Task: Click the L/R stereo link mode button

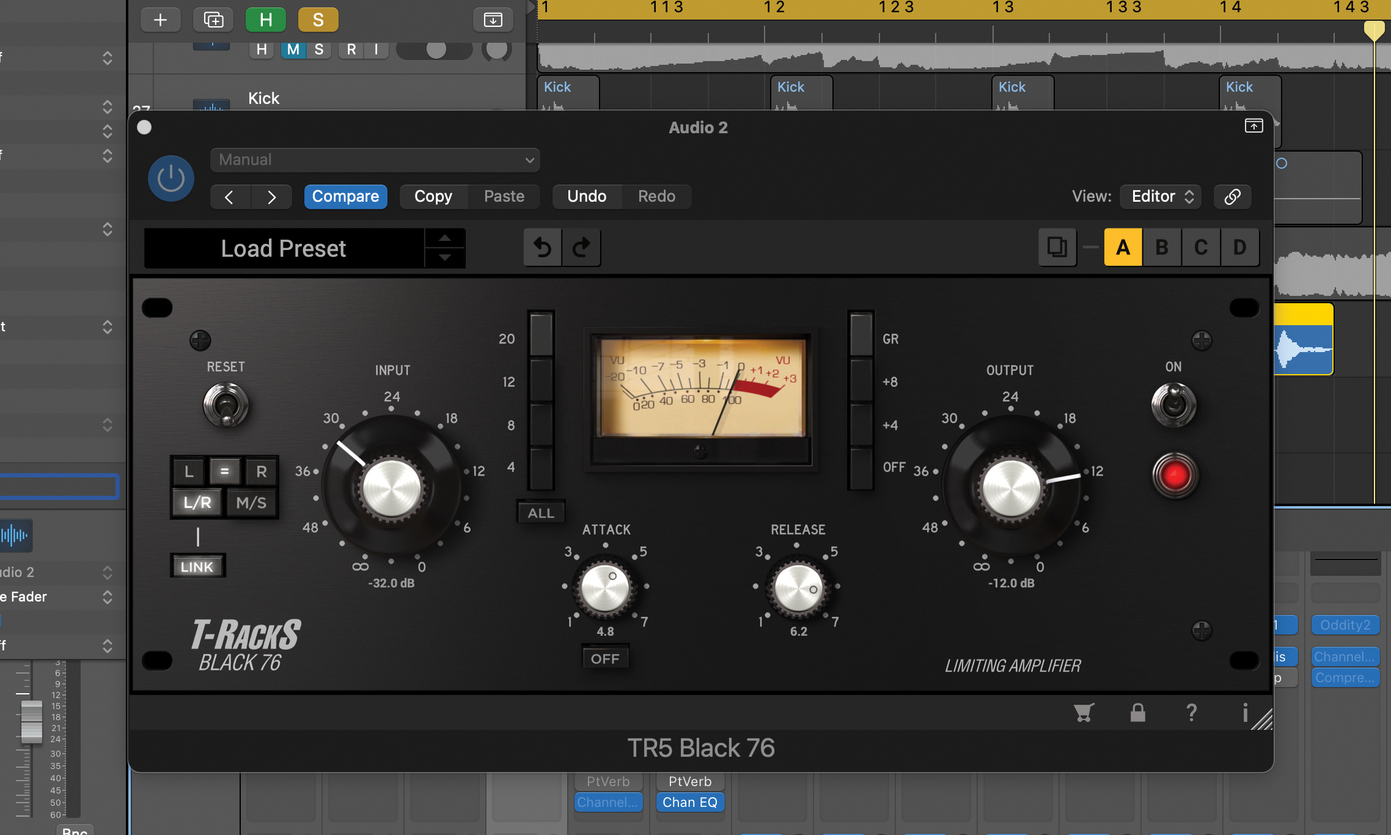Action: point(195,502)
